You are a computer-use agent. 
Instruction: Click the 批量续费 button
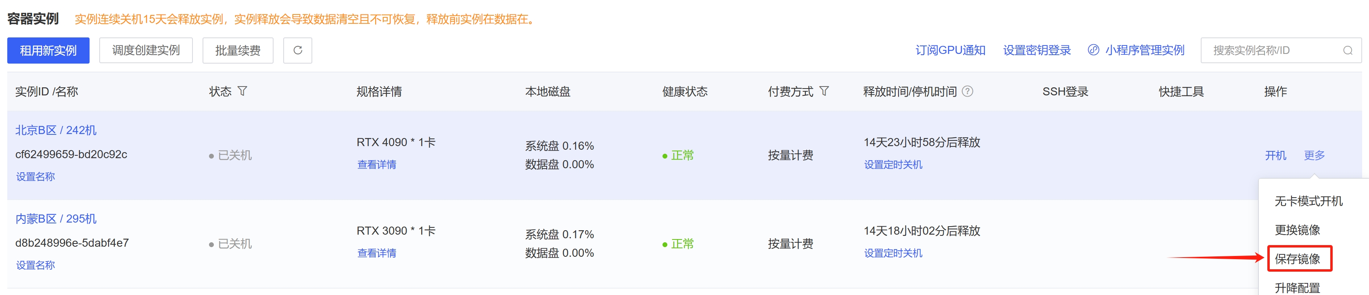tap(238, 50)
